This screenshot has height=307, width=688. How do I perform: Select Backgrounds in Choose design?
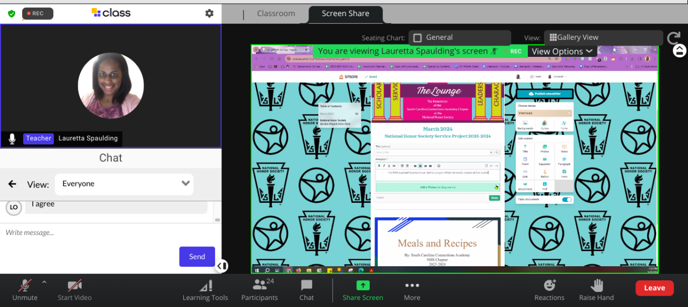coord(525,125)
